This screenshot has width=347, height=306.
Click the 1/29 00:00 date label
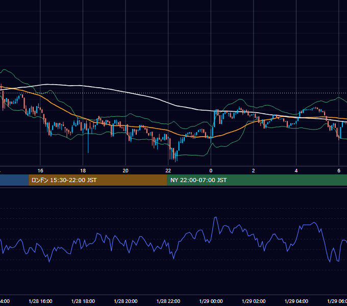pos(211,301)
